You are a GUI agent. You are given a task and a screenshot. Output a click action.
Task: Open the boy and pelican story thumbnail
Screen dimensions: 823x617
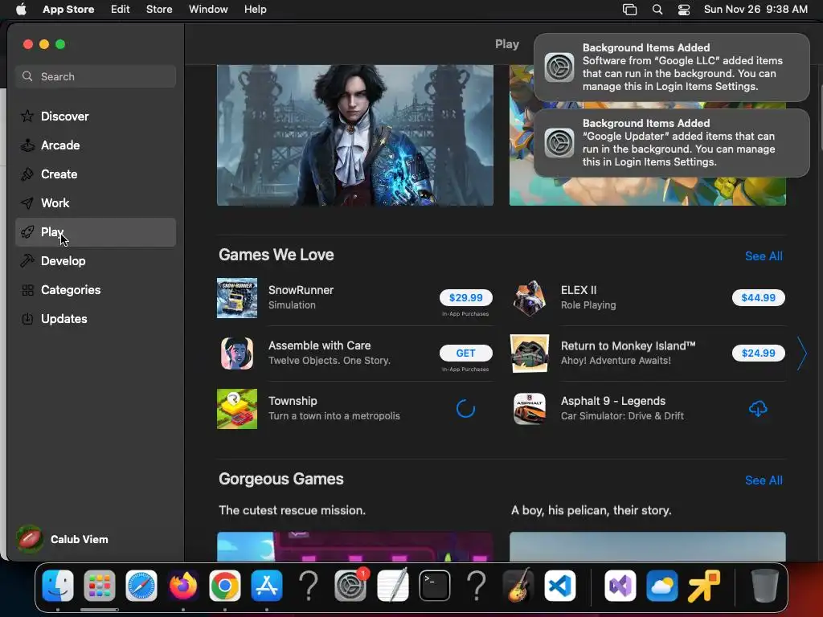pos(647,546)
